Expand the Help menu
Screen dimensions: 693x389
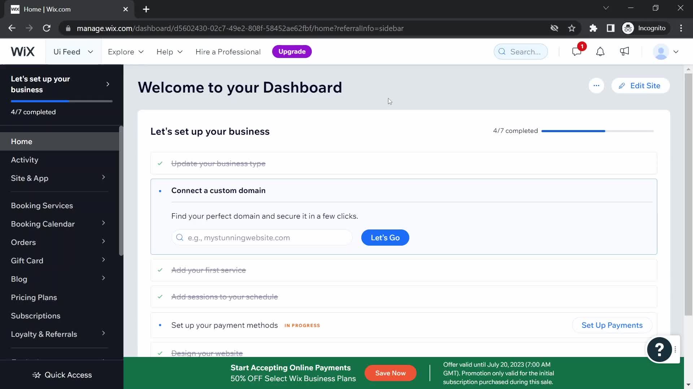[x=169, y=52]
